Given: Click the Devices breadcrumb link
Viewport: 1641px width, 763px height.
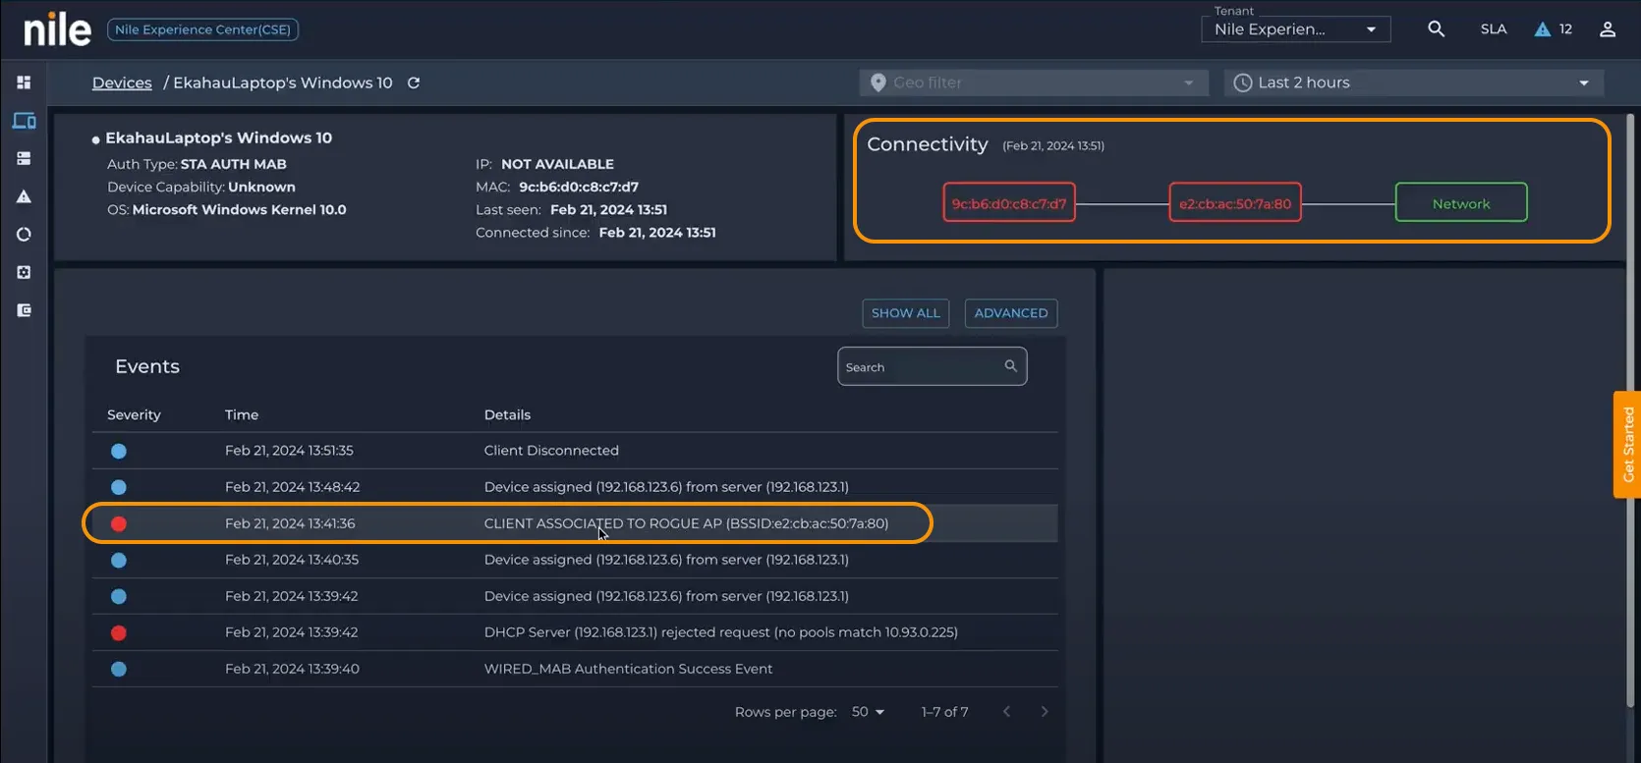Looking at the screenshot, I should click(122, 82).
